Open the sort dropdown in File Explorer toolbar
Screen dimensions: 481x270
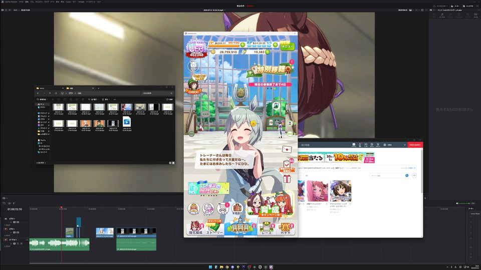(x=93, y=99)
